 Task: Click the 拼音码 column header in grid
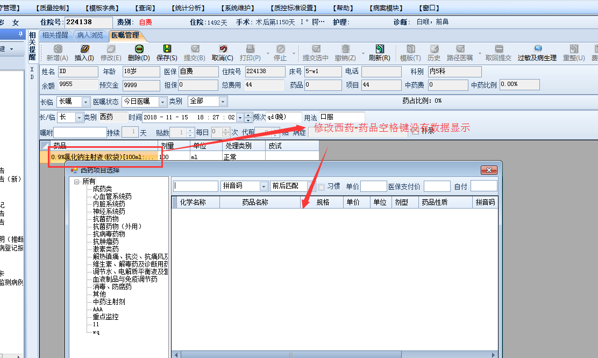(485, 203)
